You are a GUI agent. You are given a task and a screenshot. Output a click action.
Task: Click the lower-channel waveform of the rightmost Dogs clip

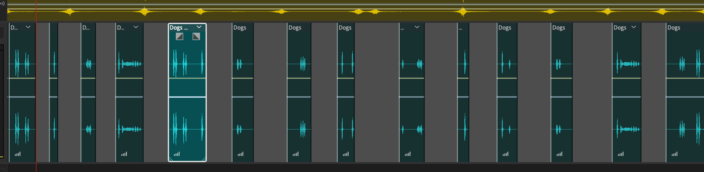[x=685, y=129]
